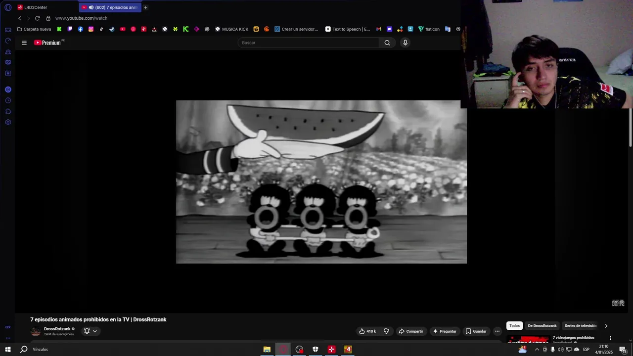633x356 pixels.
Task: Go back to the previous page
Action: pyautogui.click(x=20, y=18)
